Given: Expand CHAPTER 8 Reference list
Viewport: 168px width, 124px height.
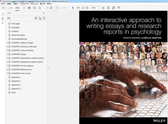Looking at the screenshot, I should tap(7, 70).
